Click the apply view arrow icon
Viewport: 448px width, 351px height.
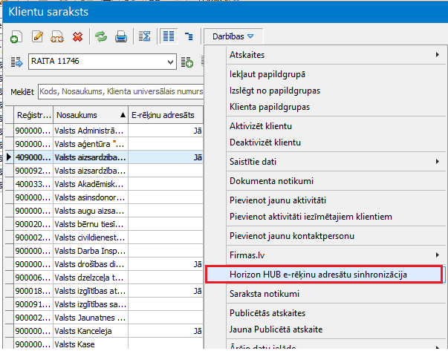point(16,62)
